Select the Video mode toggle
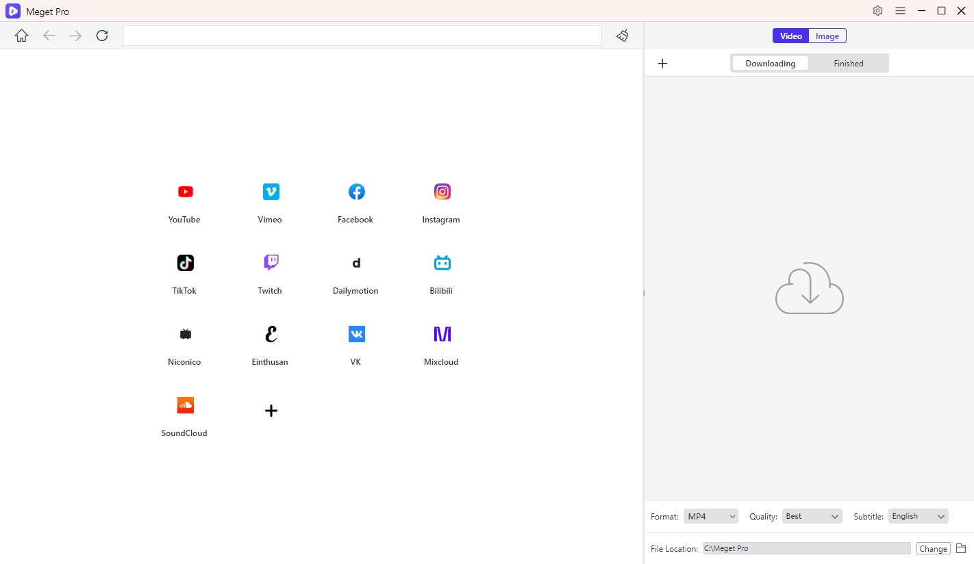The height and width of the screenshot is (564, 974). (x=790, y=36)
